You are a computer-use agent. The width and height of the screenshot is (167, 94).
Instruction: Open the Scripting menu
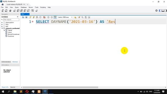[x=43, y=7]
